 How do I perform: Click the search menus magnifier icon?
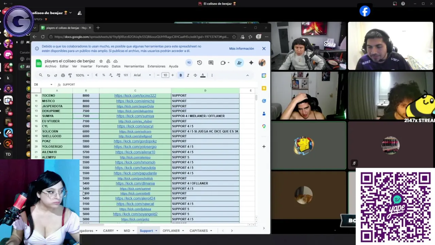point(40,75)
